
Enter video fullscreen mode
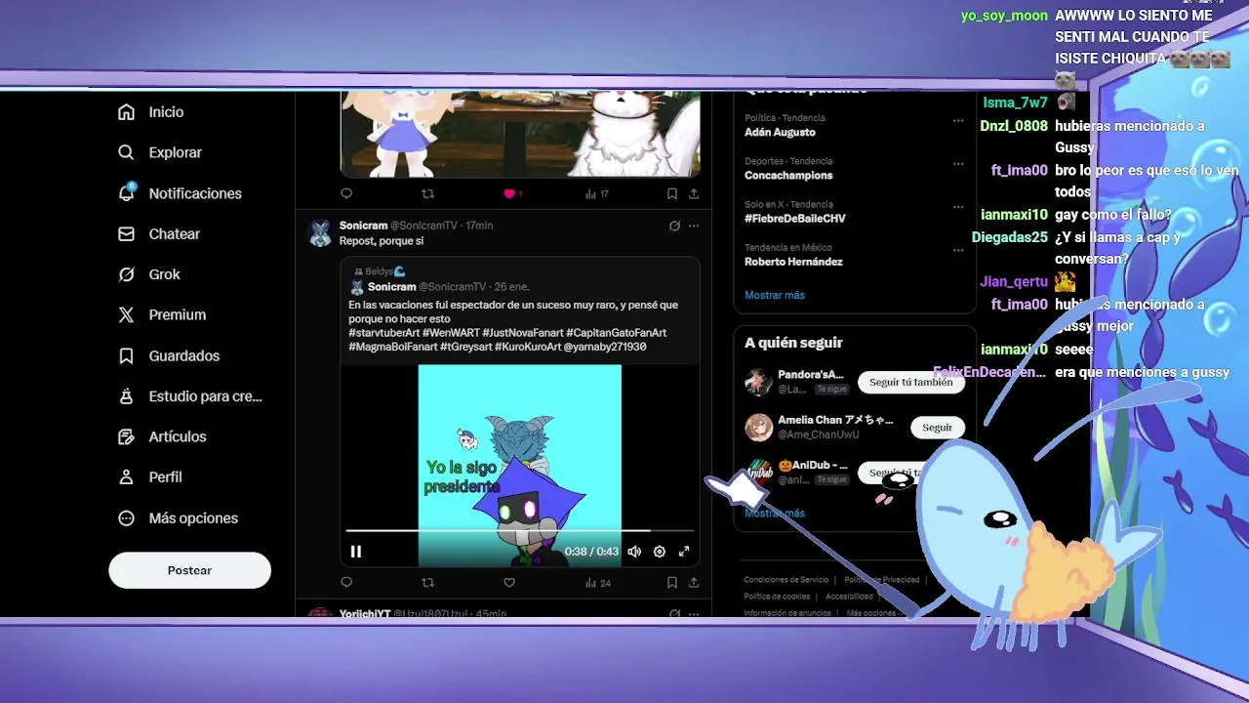click(x=684, y=552)
